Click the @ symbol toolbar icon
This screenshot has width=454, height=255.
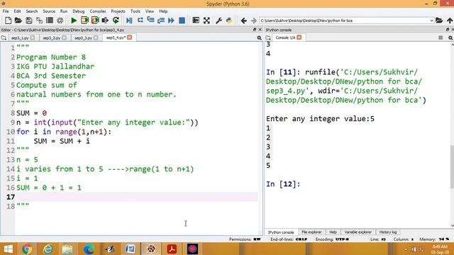(60, 21)
